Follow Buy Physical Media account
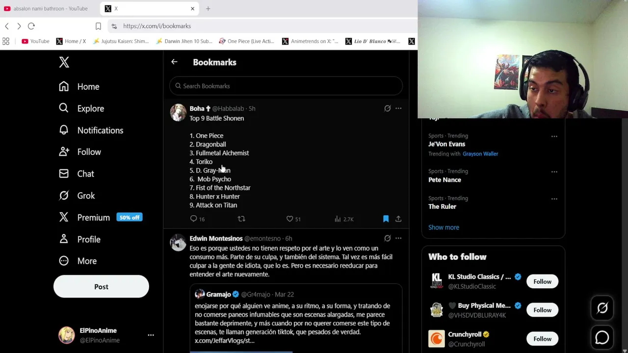The width and height of the screenshot is (628, 353). [x=542, y=310]
